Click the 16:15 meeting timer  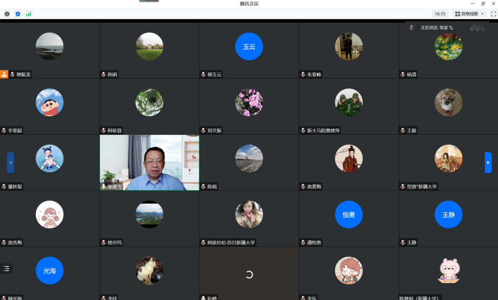440,14
